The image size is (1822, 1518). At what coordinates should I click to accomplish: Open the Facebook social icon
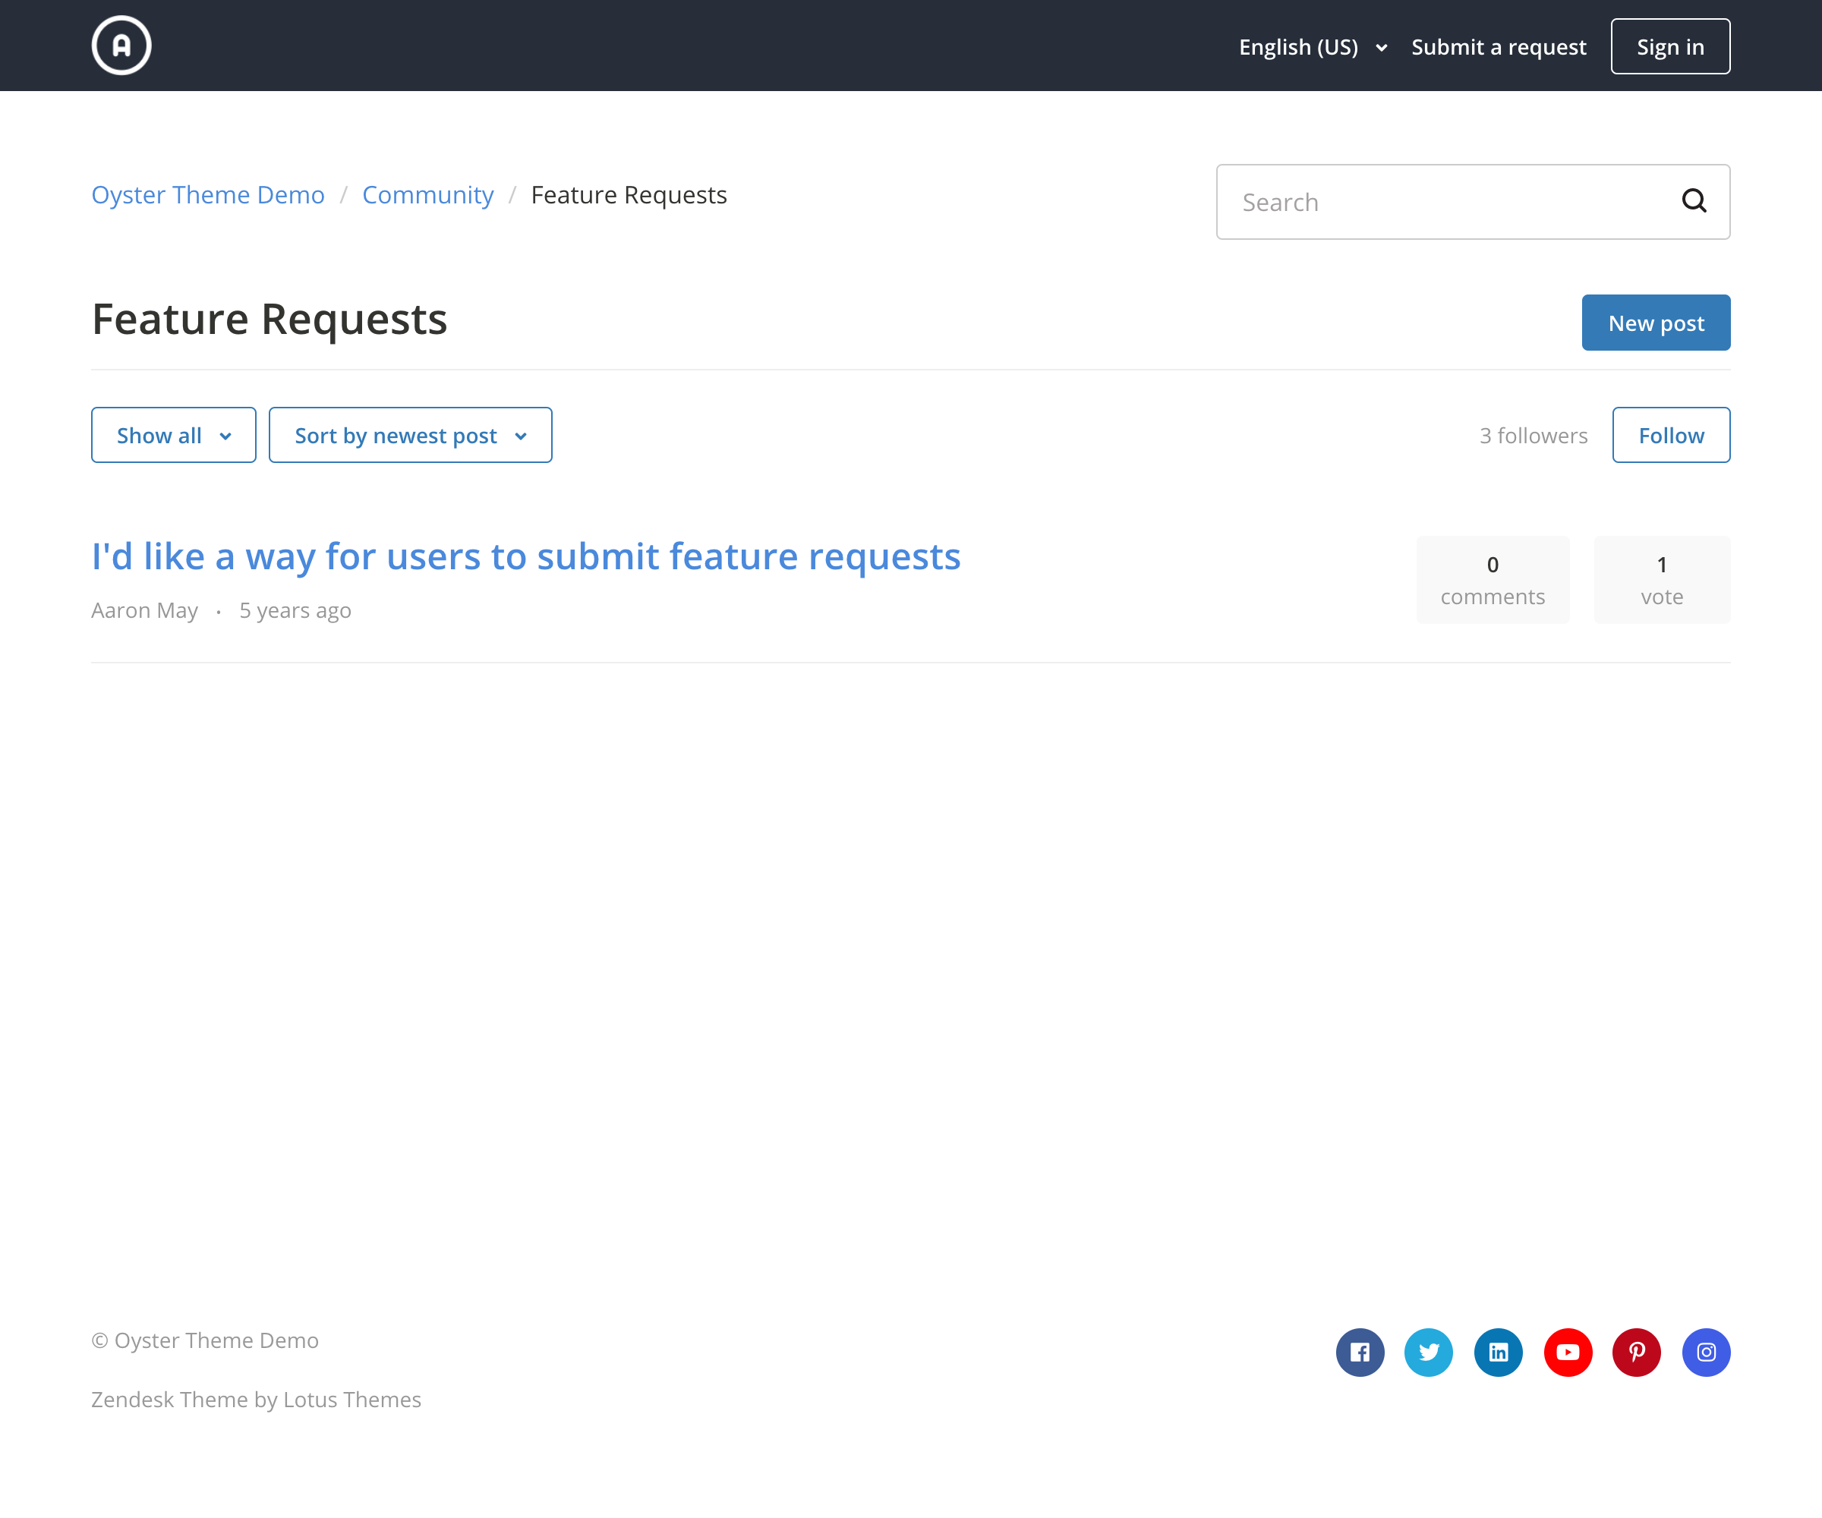click(1360, 1352)
